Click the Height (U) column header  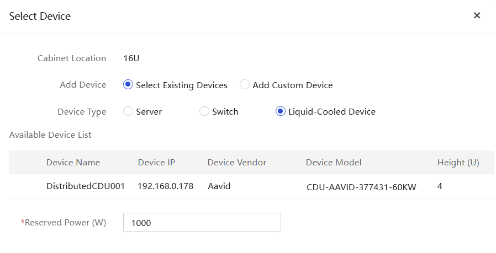coord(458,163)
